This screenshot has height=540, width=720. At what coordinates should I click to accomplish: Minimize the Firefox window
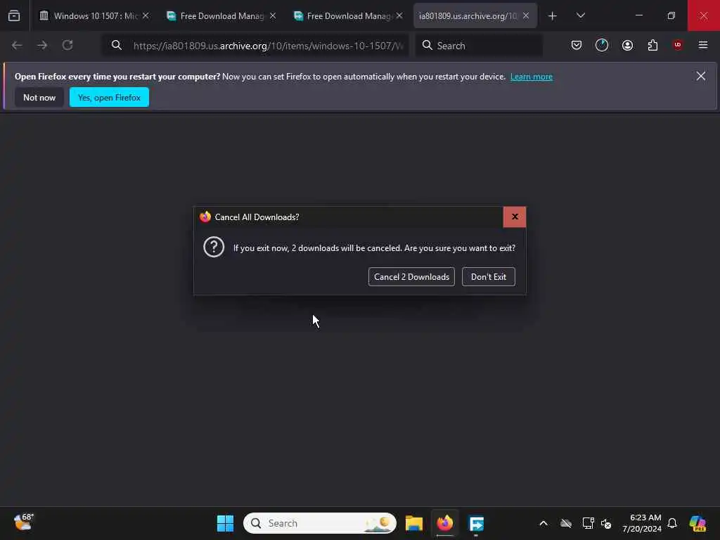[x=638, y=15]
